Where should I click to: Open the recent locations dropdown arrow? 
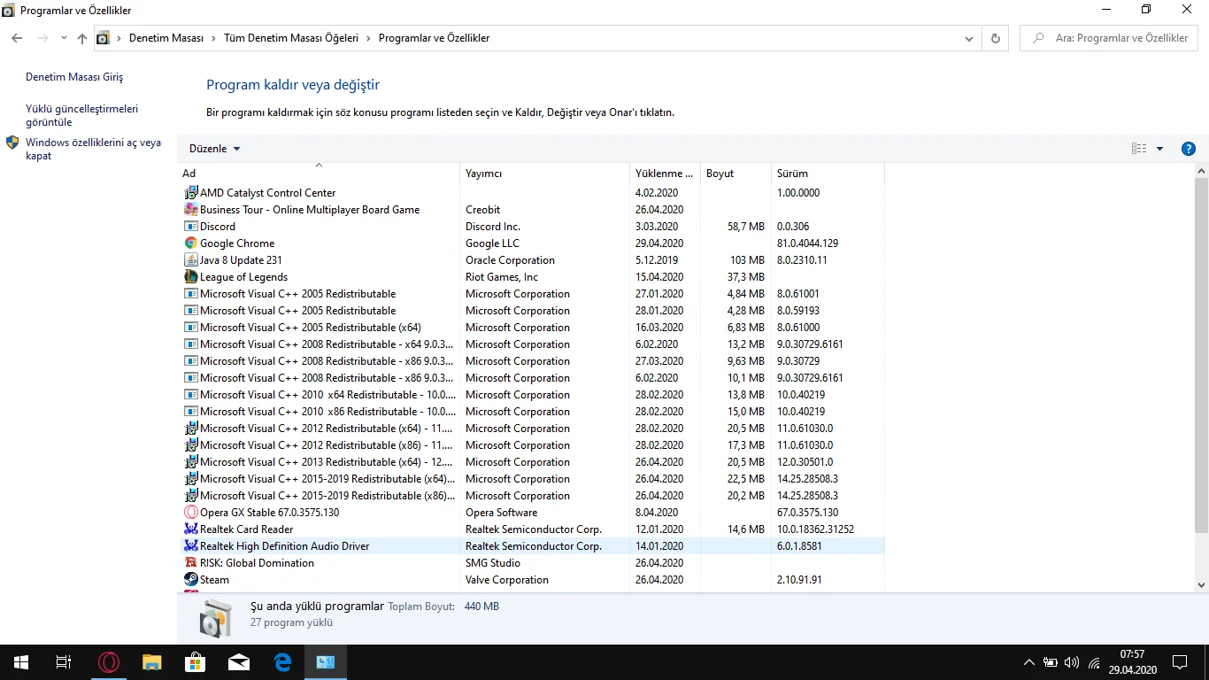64,38
